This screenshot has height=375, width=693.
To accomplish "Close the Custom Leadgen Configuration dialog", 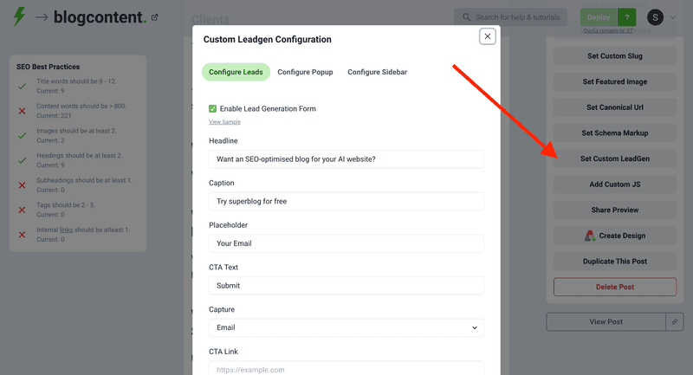I will point(488,36).
